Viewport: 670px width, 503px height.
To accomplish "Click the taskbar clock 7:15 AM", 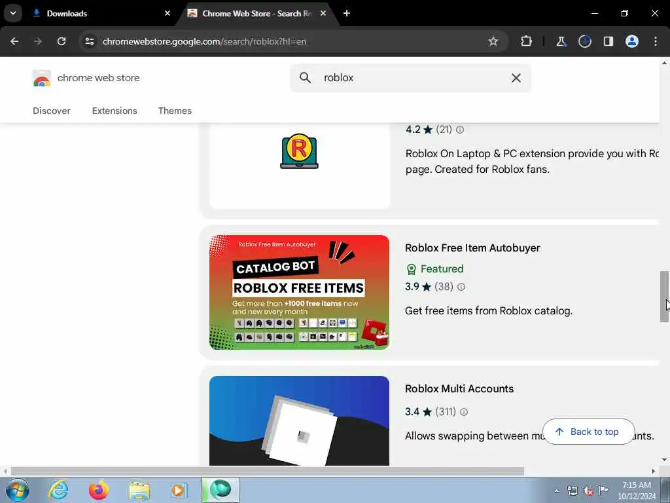I will pyautogui.click(x=636, y=485).
